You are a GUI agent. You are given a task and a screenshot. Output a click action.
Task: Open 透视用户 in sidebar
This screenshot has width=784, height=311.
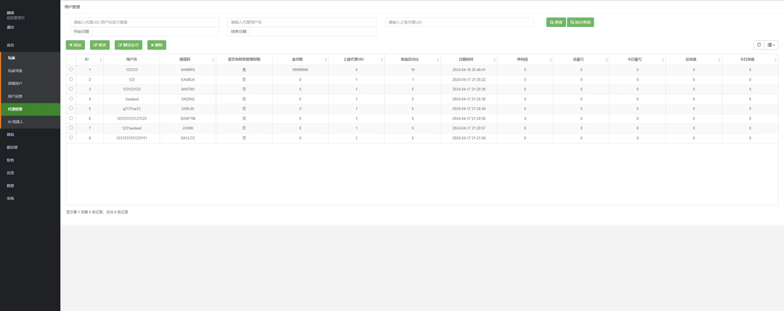(x=30, y=83)
